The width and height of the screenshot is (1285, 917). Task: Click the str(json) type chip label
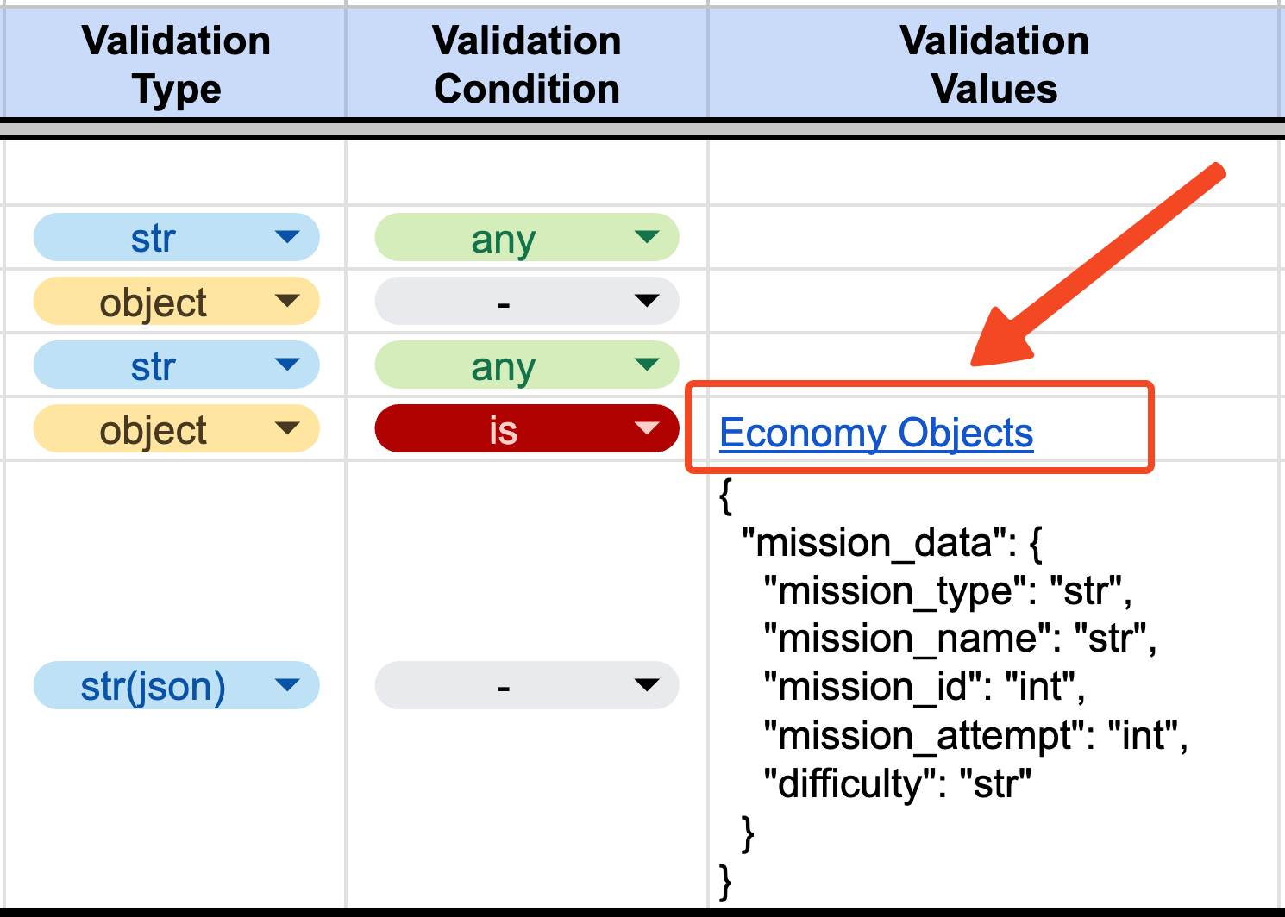point(153,686)
